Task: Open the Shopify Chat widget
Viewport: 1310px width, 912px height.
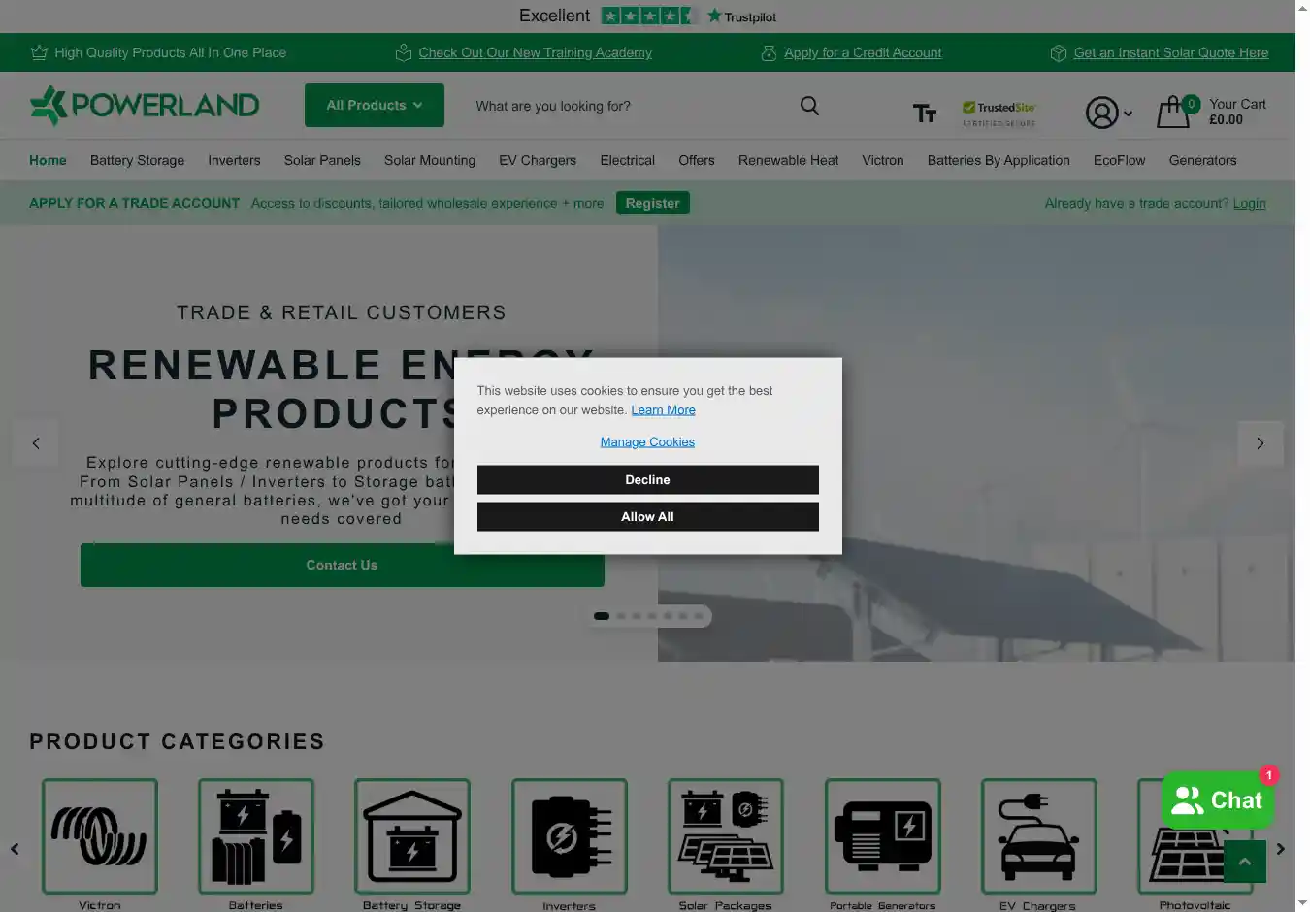Action: click(x=1217, y=800)
